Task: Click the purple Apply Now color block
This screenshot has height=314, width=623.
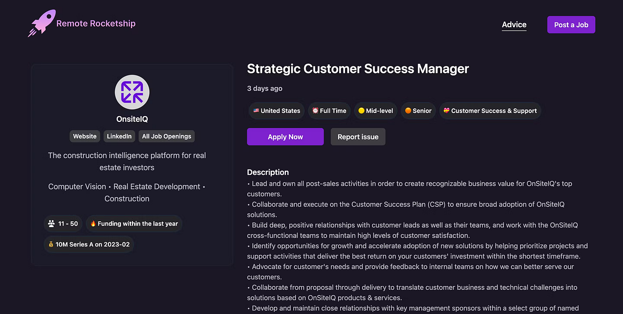Action: click(x=285, y=137)
